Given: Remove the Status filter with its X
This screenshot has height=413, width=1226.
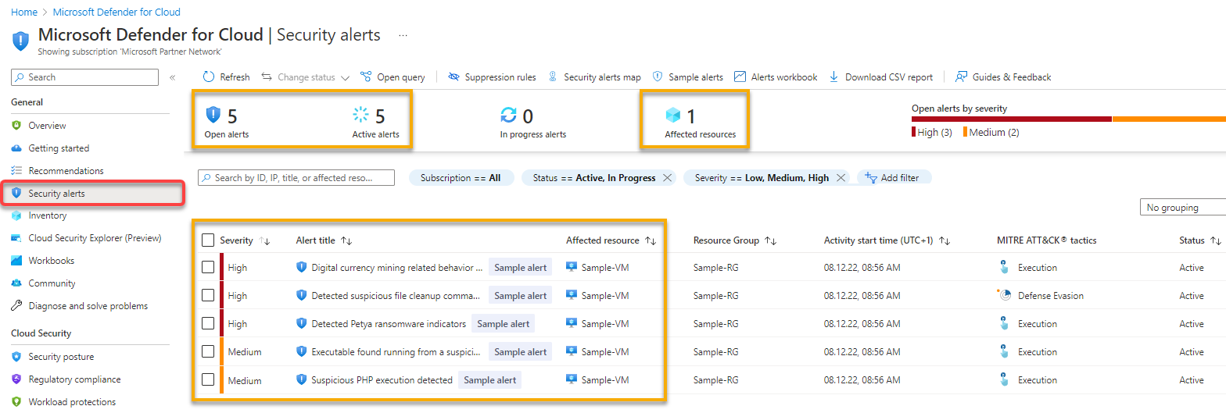Looking at the screenshot, I should pyautogui.click(x=667, y=178).
